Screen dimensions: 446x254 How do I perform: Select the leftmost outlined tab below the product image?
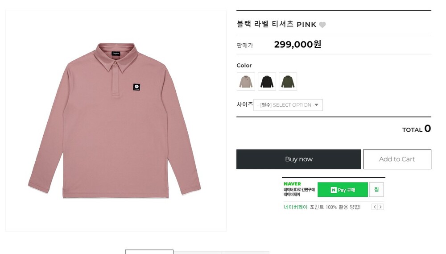point(149,252)
